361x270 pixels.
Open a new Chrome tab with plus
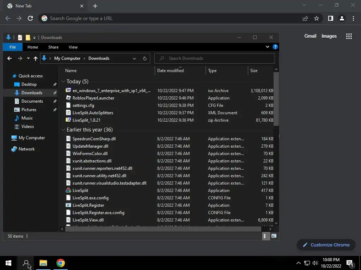pos(95,6)
